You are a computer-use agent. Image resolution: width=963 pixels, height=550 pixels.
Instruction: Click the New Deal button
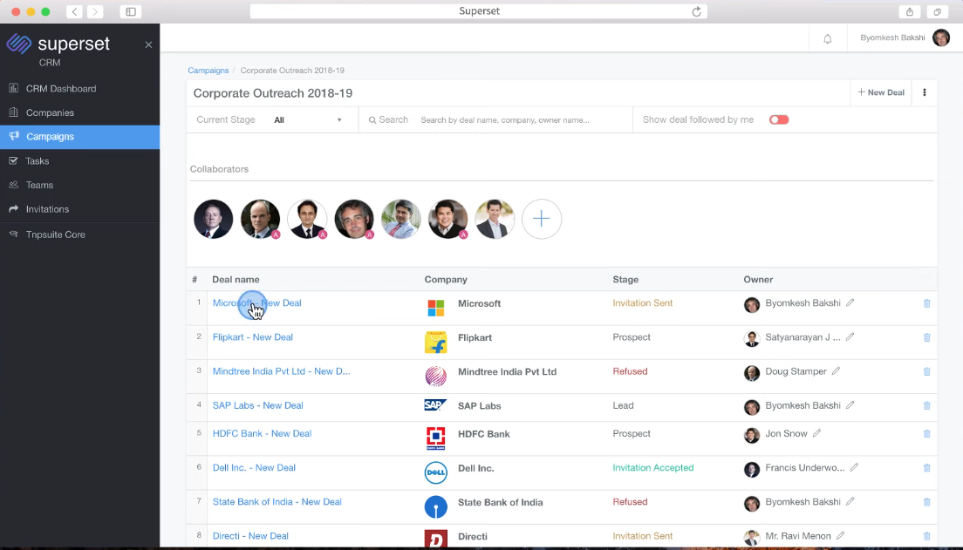point(881,92)
